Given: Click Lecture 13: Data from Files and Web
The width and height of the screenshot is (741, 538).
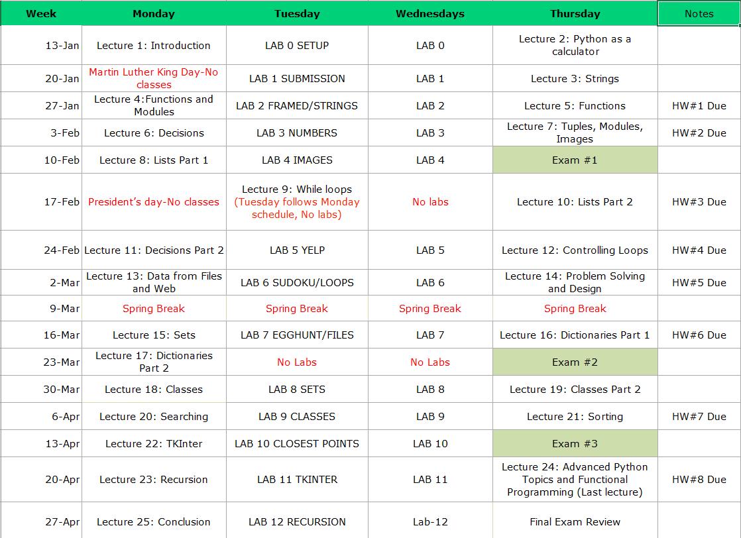Looking at the screenshot, I should (154, 282).
